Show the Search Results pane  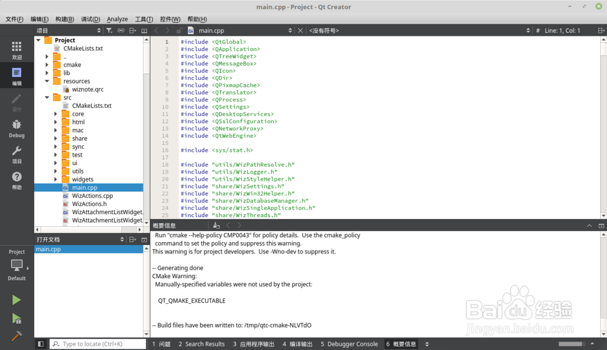click(x=202, y=344)
